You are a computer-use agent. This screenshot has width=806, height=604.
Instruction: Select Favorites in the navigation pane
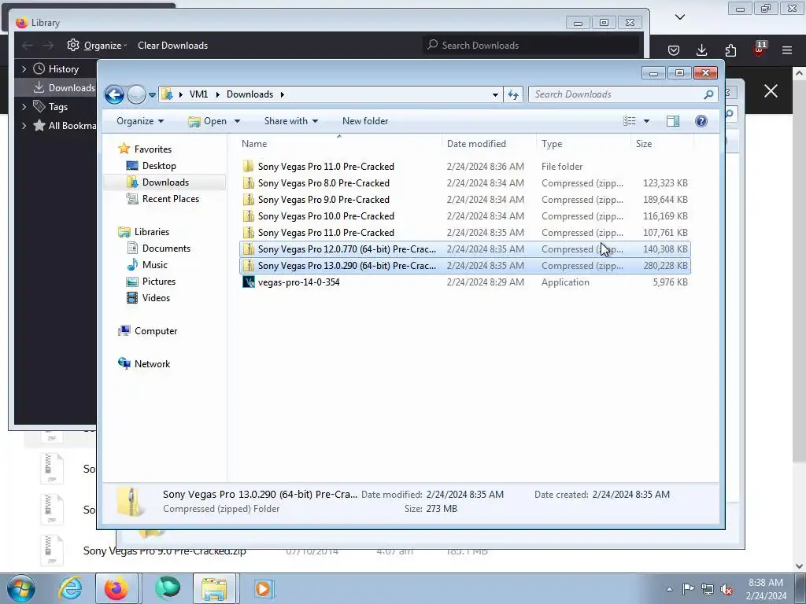(x=153, y=149)
